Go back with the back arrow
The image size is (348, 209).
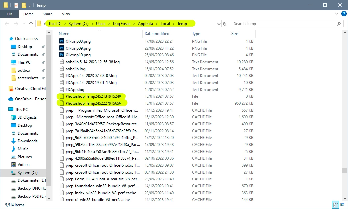coord(7,23)
